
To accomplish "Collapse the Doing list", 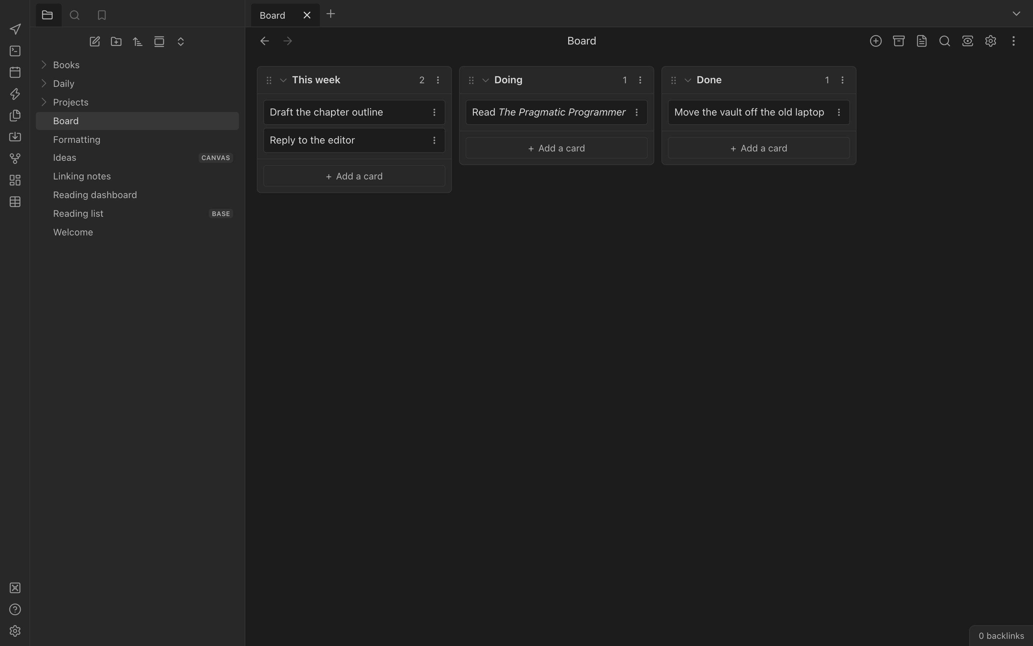I will 485,80.
